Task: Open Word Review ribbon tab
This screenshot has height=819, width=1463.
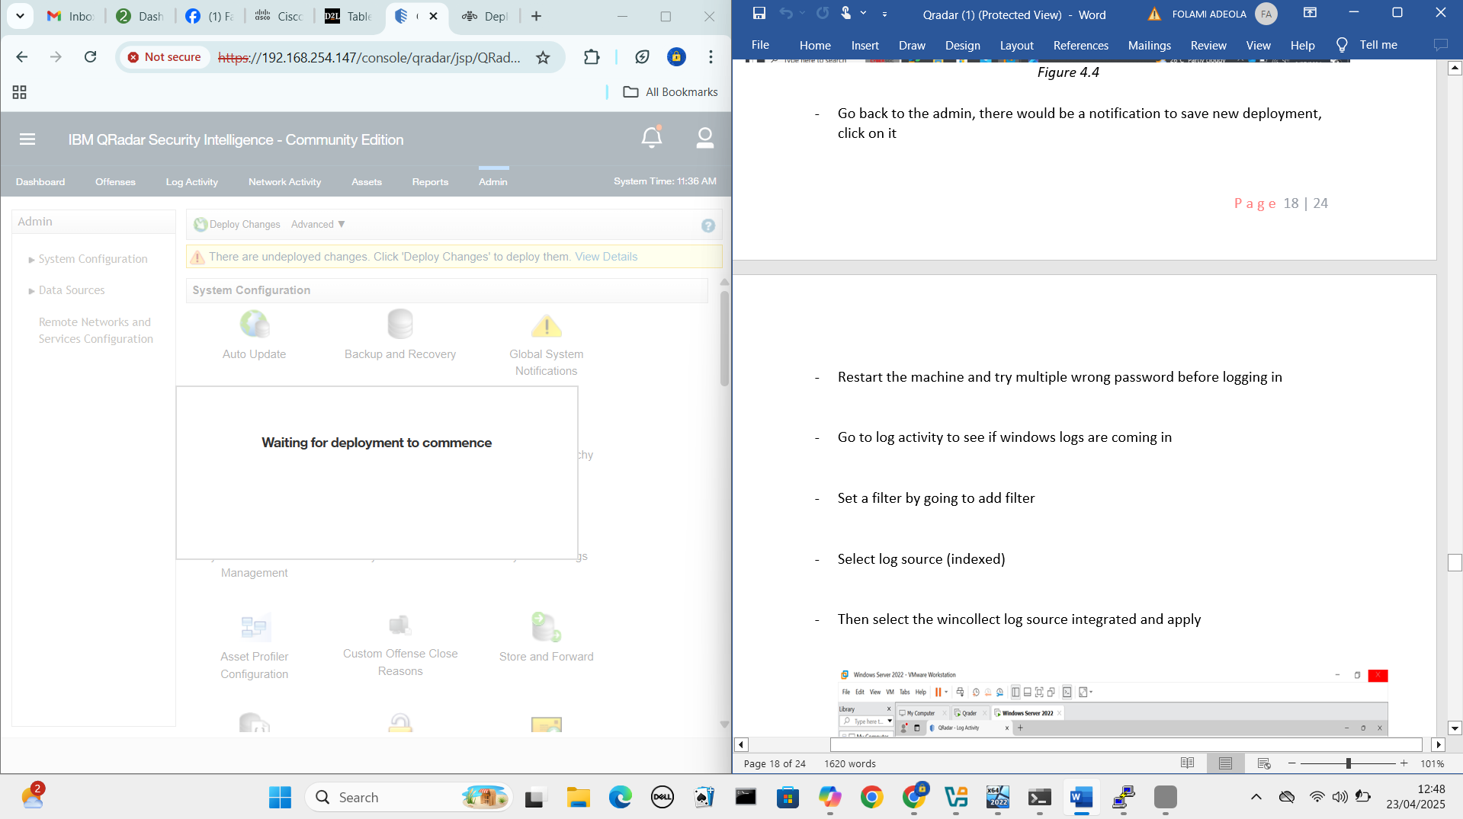Action: pyautogui.click(x=1208, y=45)
